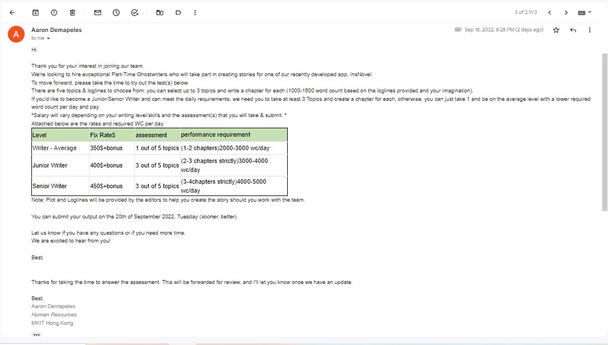Image resolution: width=608 pixels, height=345 pixels.
Task: Star the message from Aaron Demapeles
Action: (556, 30)
